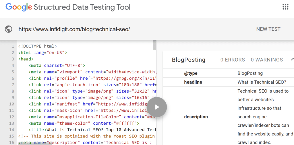294x145 pixels.
Task: Click the BlogPosting value in the @type row
Action: point(250,73)
